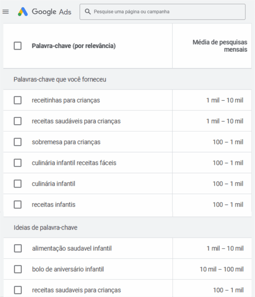Select the 'culinária infantil' keyword checkbox

[18, 184]
